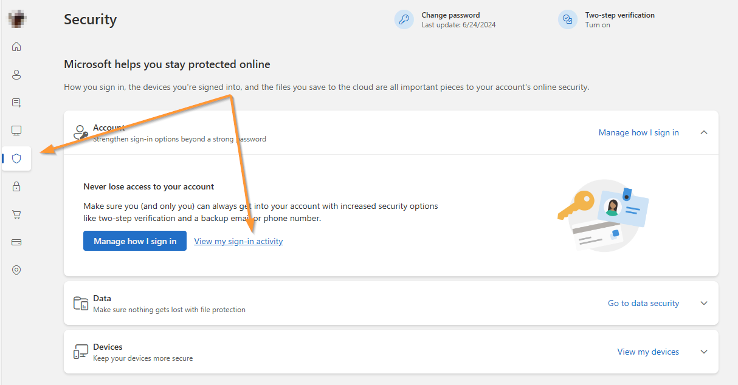The width and height of the screenshot is (738, 385).
Task: Click the Security page heading
Action: (90, 19)
